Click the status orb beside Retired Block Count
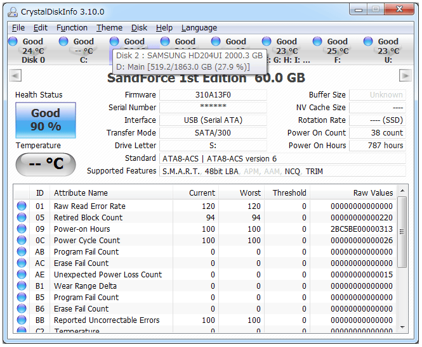Screen dimensions: 422x347 [22, 218]
